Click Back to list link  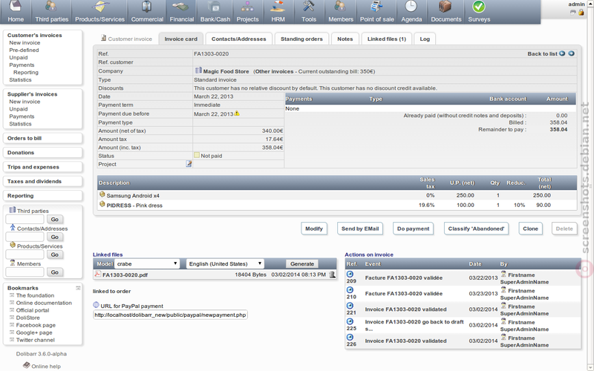[x=542, y=53]
